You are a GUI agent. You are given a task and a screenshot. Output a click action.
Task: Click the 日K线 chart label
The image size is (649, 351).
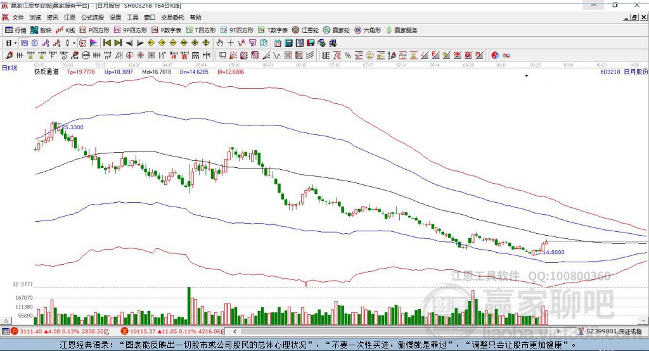point(9,68)
